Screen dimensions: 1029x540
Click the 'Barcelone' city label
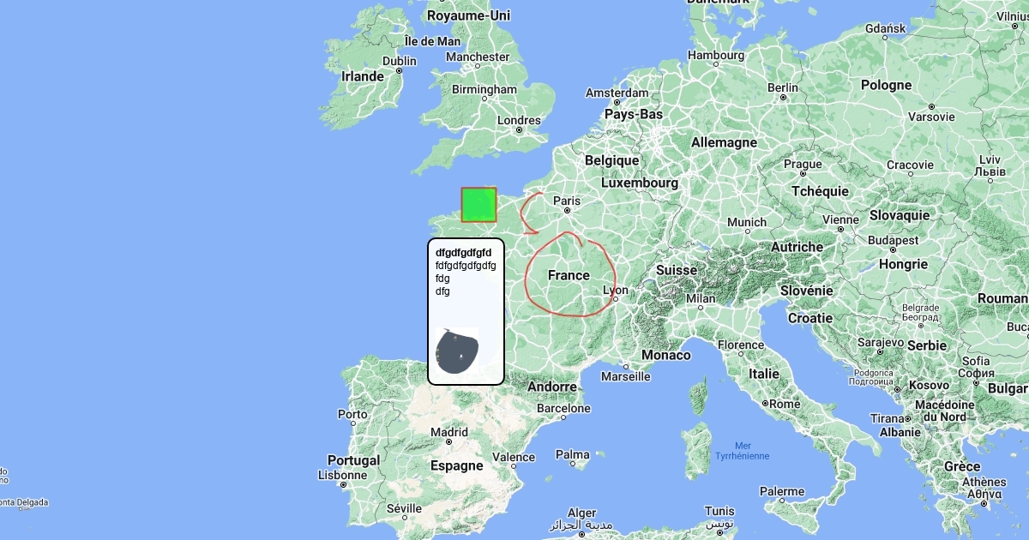563,408
